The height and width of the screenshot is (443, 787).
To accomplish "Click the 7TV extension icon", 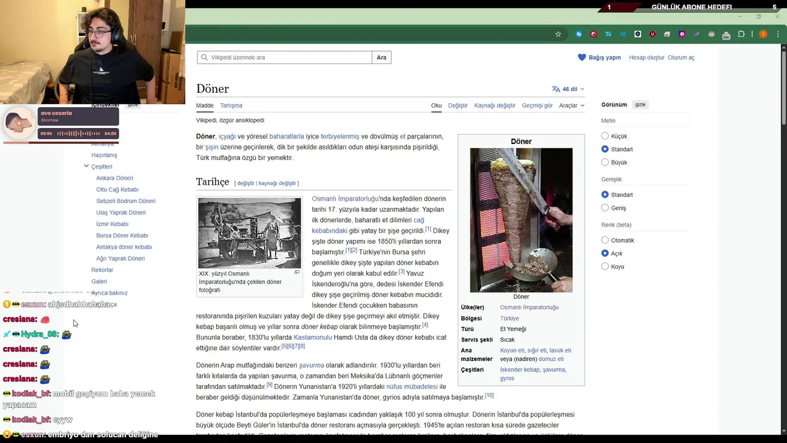I will (608, 34).
